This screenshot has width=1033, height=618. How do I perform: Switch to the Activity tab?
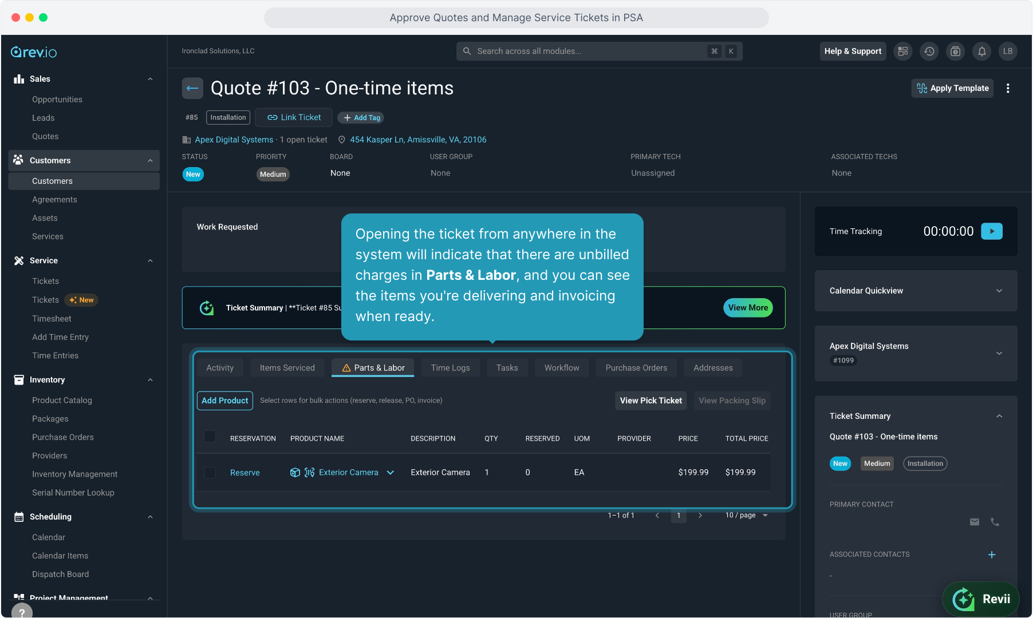220,368
